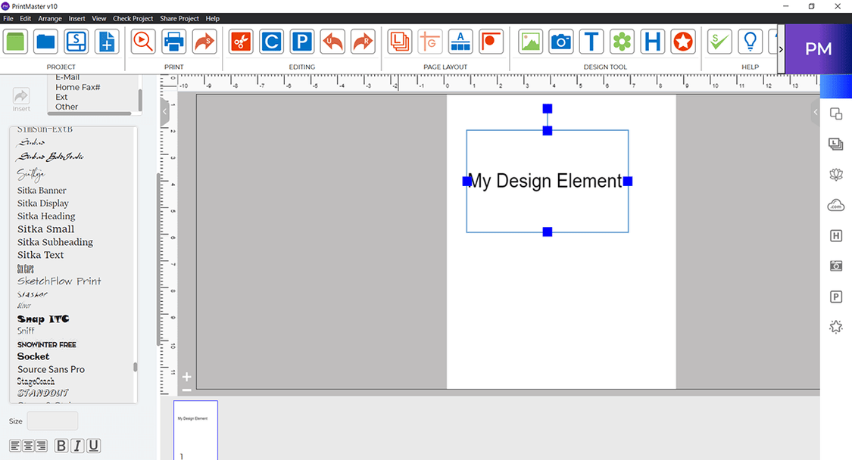Click the green spell check icon
The width and height of the screenshot is (852, 460).
point(719,42)
